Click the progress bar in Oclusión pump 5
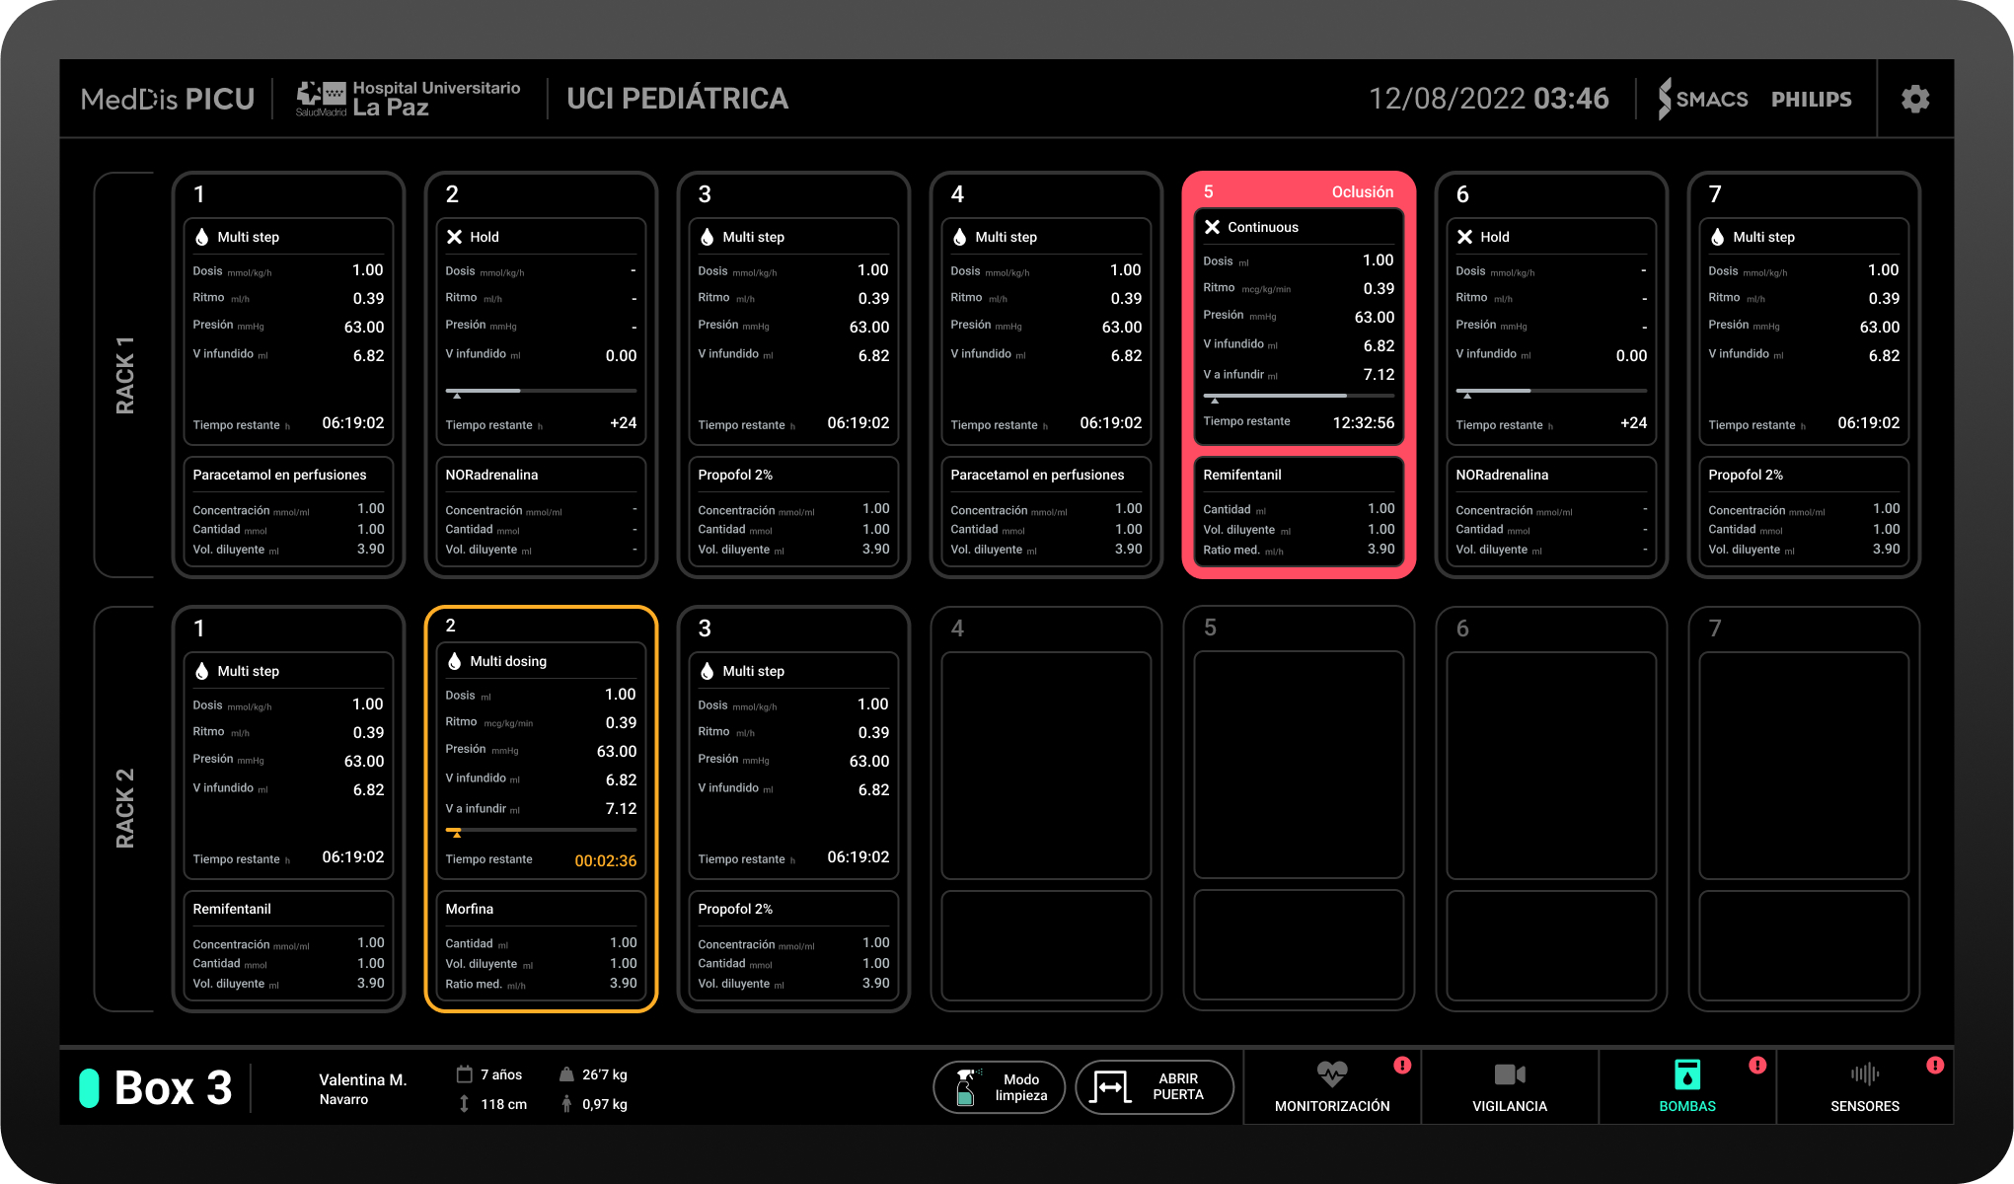The image size is (2014, 1184). pos(1299,396)
